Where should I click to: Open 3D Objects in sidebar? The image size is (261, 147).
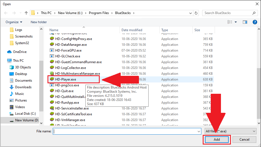point(20,67)
